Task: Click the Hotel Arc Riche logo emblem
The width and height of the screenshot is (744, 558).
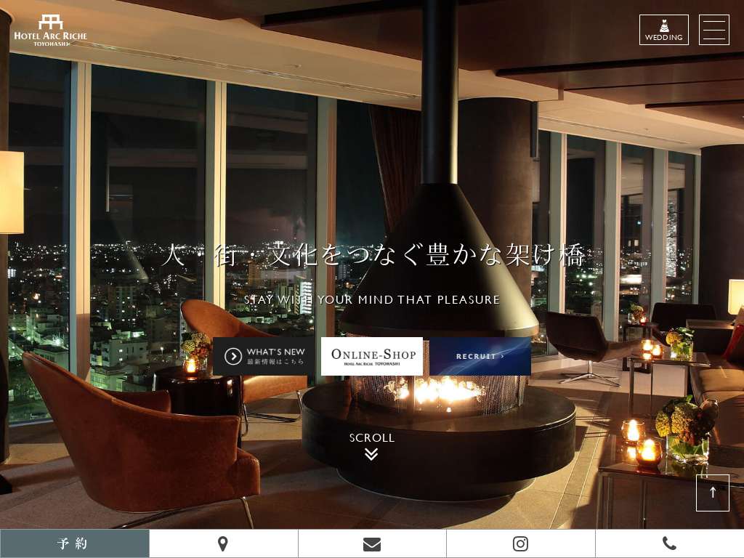Action: [x=50, y=22]
